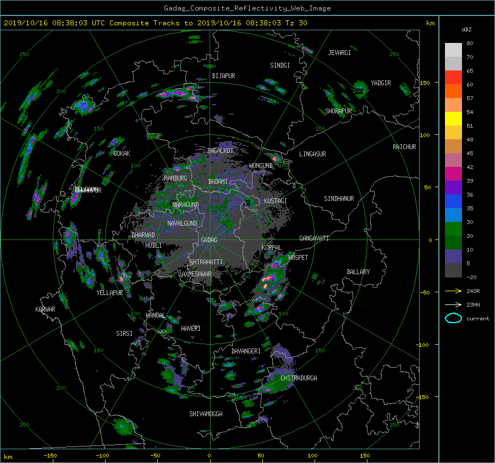The height and width of the screenshot is (463, 495).
Task: Click the NAVALGUND label
Action: tap(182, 224)
